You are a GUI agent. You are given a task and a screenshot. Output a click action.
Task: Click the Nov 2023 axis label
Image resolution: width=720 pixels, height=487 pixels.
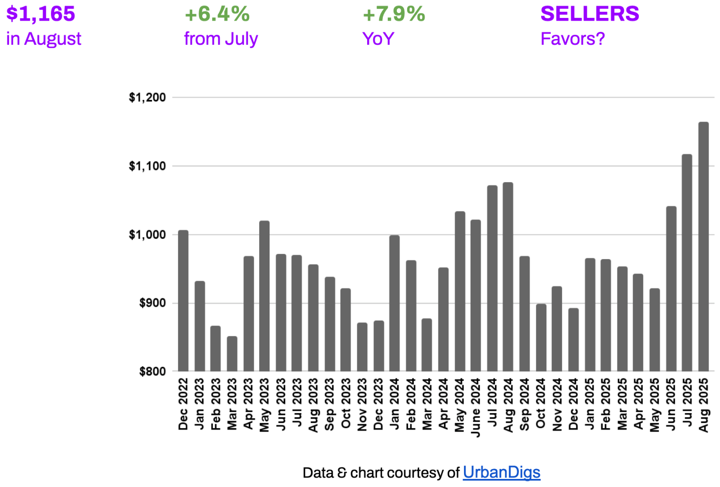coord(362,404)
